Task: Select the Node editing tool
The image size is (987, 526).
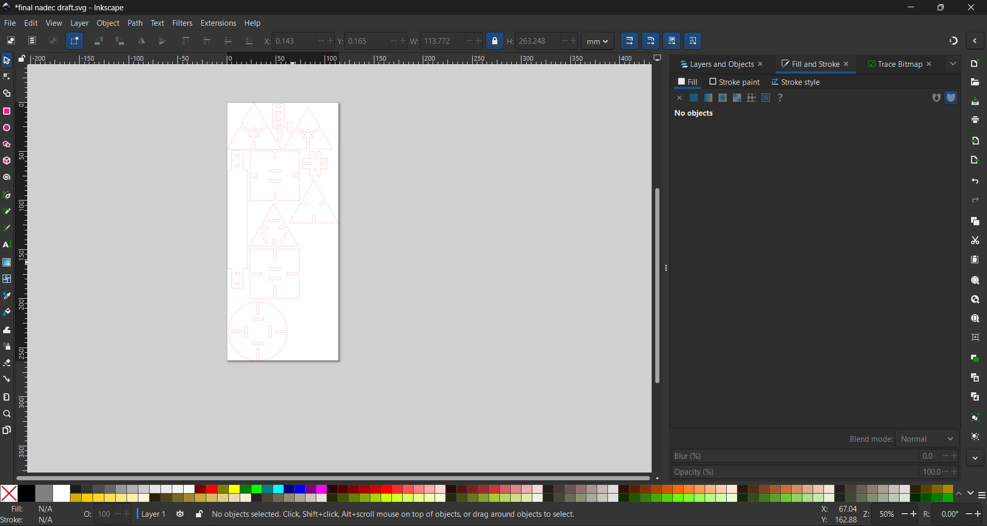Action: (7, 76)
